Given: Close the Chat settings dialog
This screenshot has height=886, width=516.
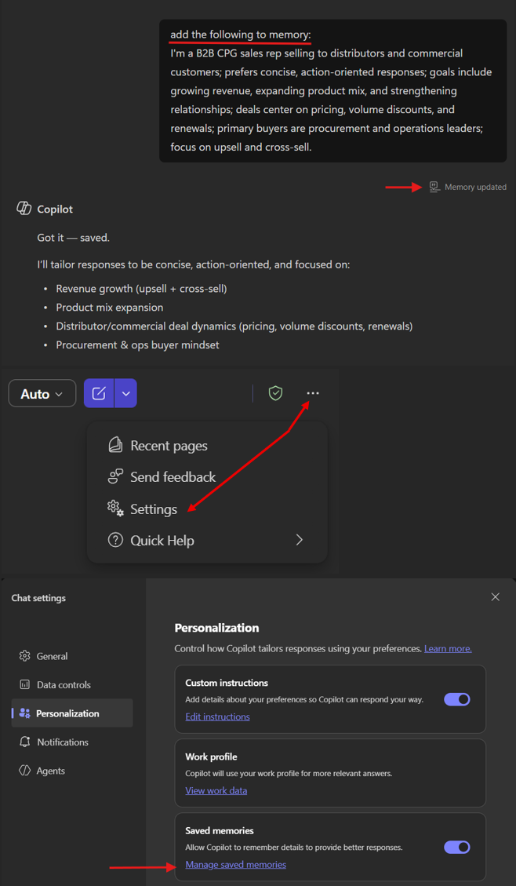Looking at the screenshot, I should click(495, 597).
